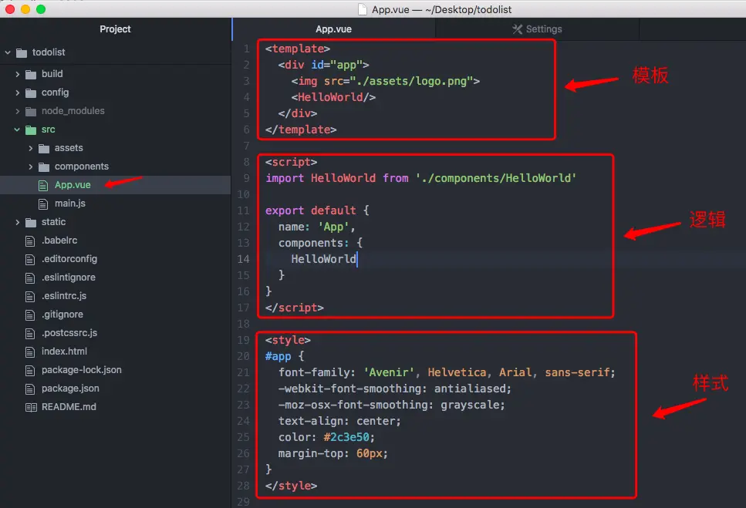Place cursor on the #2c3e50 color value

[x=346, y=437]
